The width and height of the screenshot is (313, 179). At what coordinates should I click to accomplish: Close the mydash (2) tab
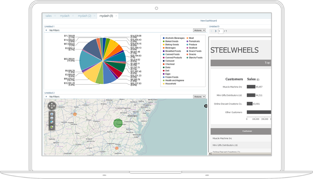coord(94,16)
